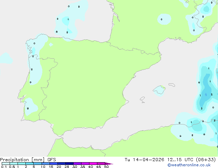Screen dimensions: 218x168
Task: Click the 45–50 mm legend color box
Action: point(101,164)
